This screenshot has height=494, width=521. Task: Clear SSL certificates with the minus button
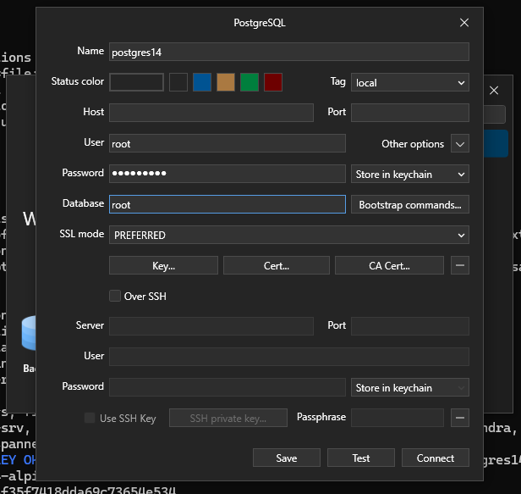[460, 266]
